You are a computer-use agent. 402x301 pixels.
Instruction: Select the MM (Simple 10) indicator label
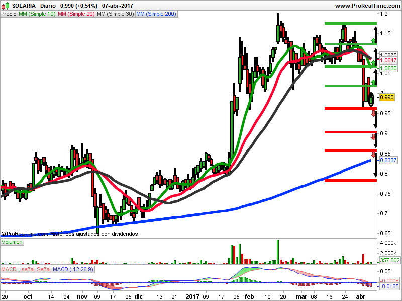point(37,14)
